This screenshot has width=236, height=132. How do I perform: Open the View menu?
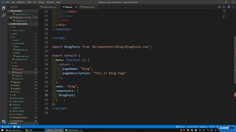29,2
